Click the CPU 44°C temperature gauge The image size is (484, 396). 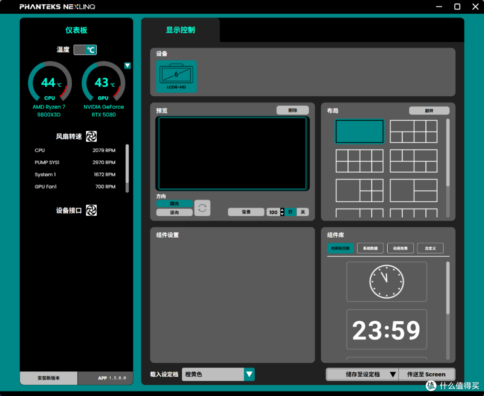[49, 81]
